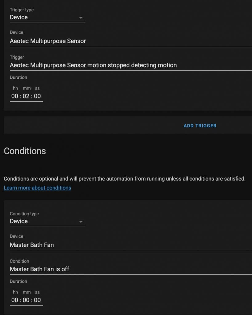
Task: Click the trigger duration hours field
Action: [15, 96]
